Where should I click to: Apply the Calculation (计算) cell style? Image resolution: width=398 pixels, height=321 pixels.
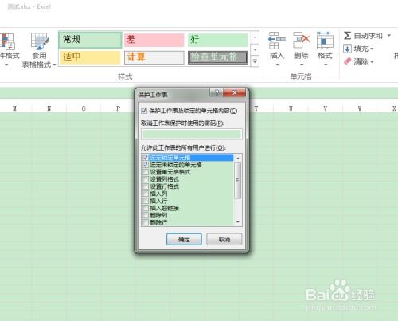[154, 57]
